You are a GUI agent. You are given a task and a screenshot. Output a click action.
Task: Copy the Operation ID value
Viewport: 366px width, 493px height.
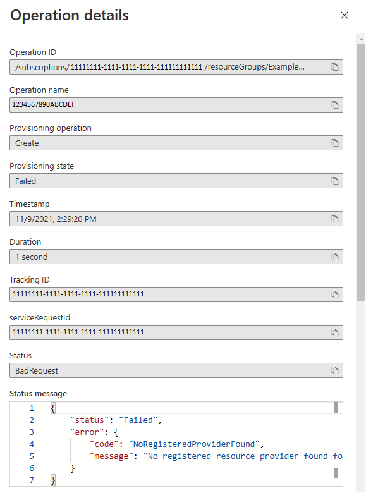335,67
